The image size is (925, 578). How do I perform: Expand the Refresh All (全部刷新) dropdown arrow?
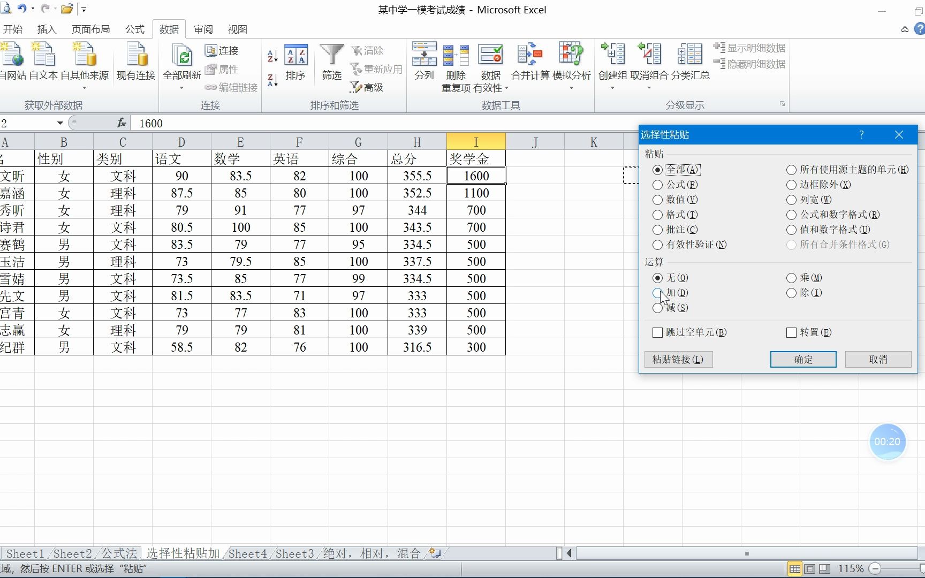pyautogui.click(x=182, y=87)
